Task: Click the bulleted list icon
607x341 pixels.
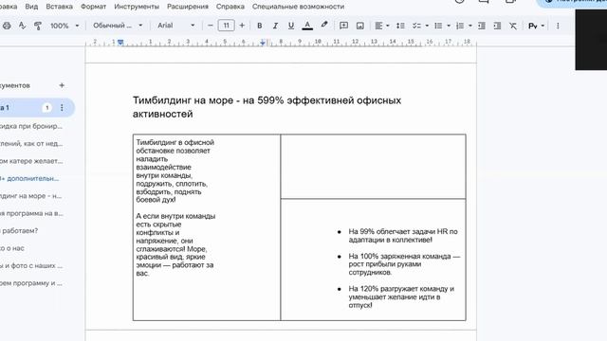Action: click(x=438, y=26)
